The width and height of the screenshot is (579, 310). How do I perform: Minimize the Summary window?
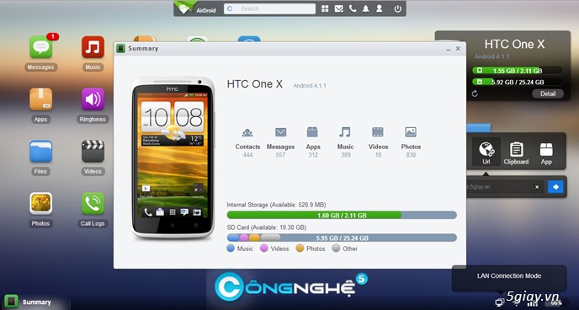[x=449, y=49]
